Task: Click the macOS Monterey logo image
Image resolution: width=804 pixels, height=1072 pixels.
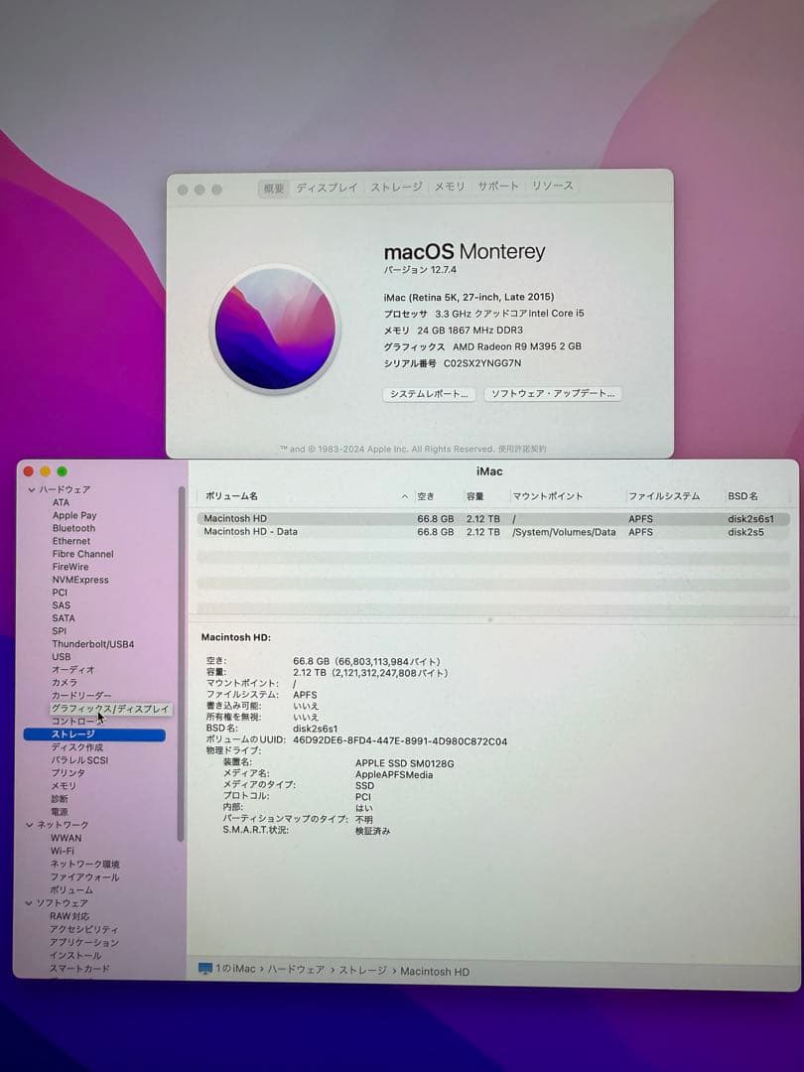Action: (278, 328)
